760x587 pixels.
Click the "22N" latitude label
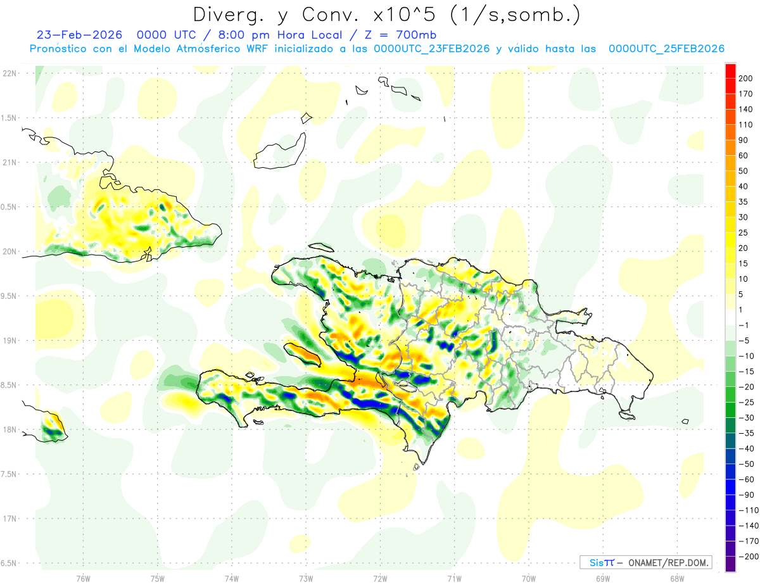9,73
